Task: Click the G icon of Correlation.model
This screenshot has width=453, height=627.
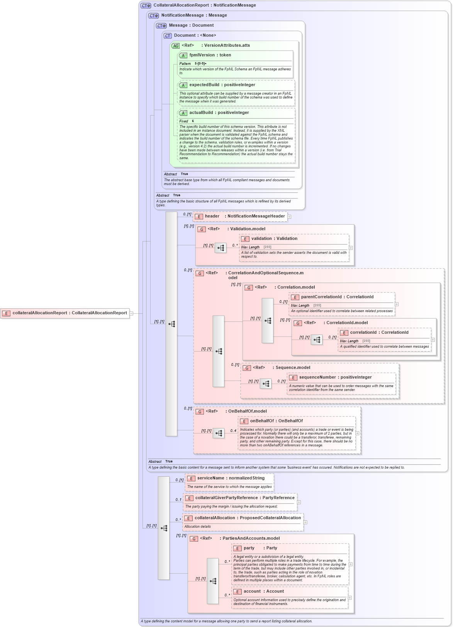Action: pyautogui.click(x=249, y=287)
